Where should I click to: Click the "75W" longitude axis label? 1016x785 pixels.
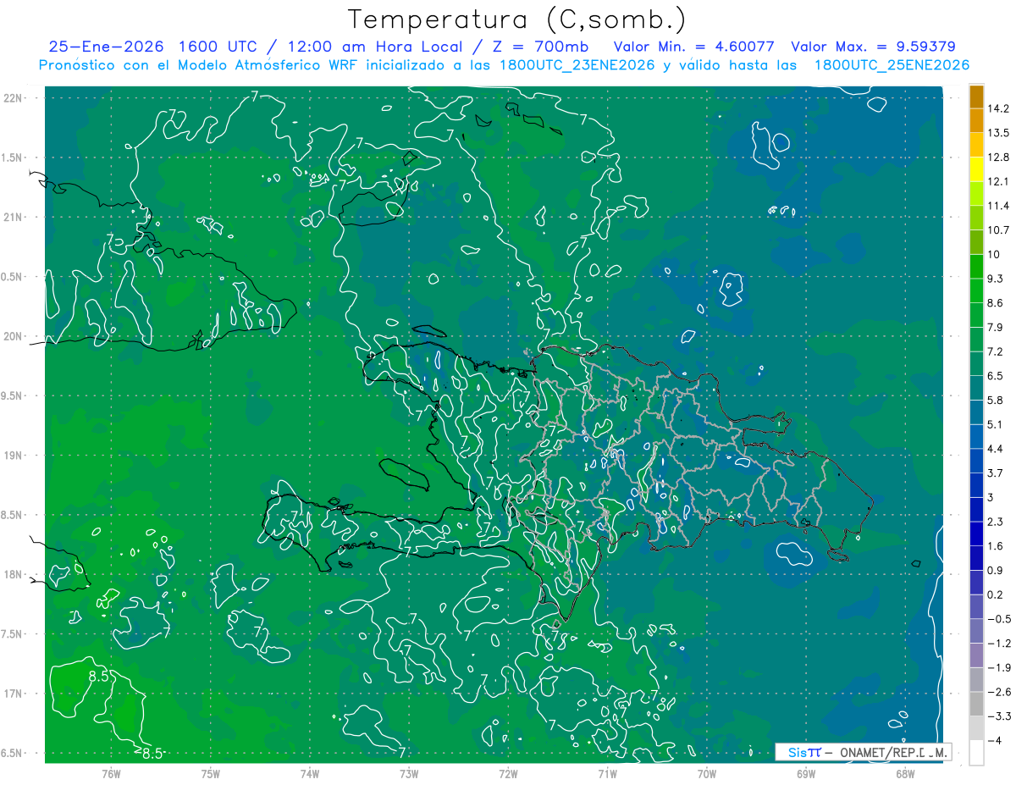[x=211, y=773]
